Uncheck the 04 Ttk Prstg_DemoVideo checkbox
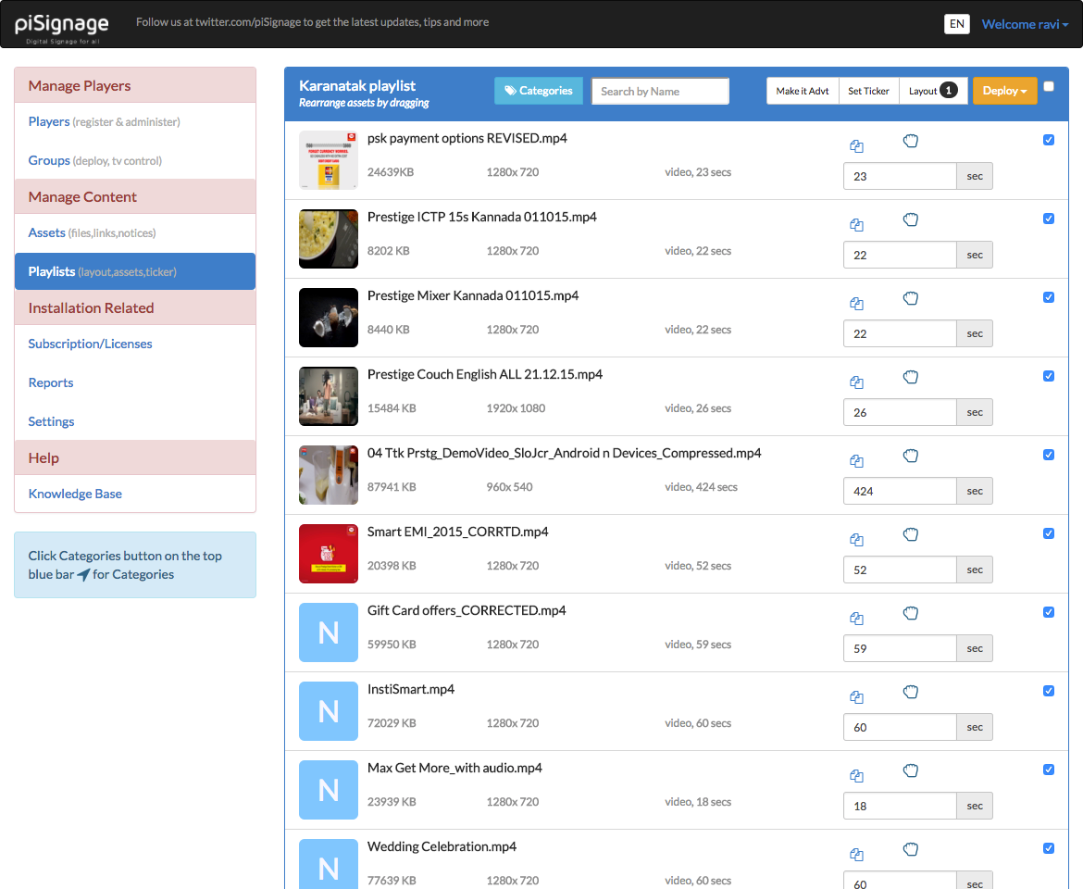 pos(1049,455)
